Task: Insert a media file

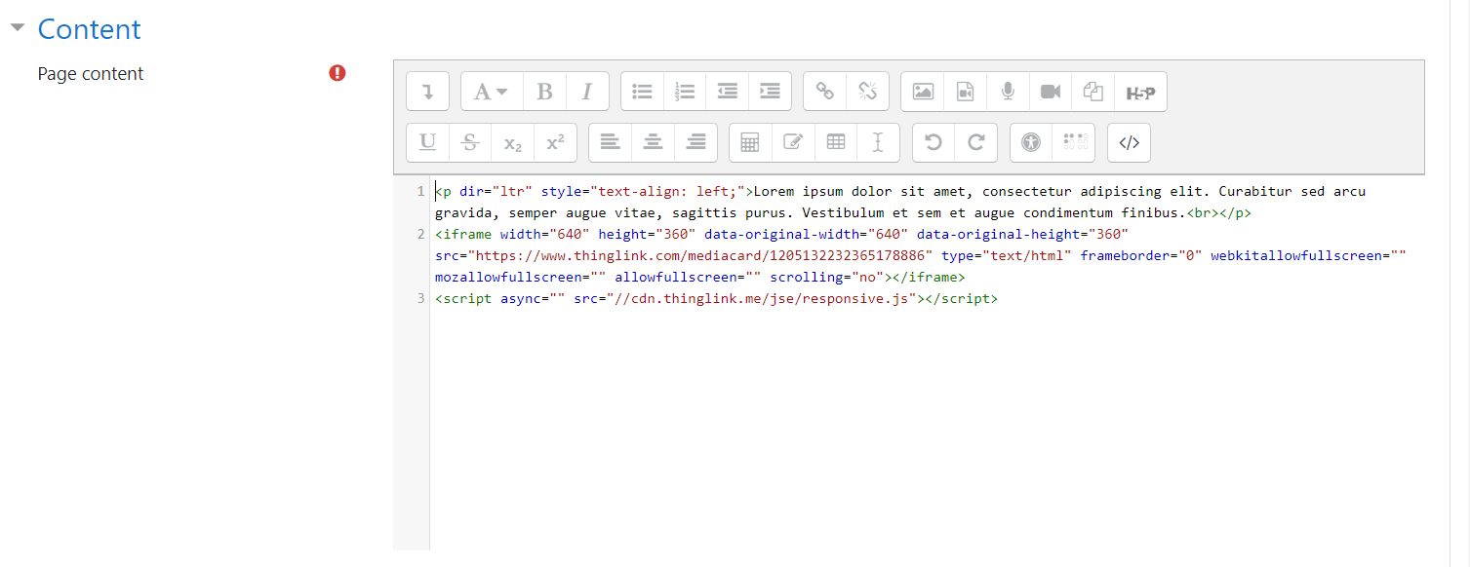Action: [x=965, y=92]
